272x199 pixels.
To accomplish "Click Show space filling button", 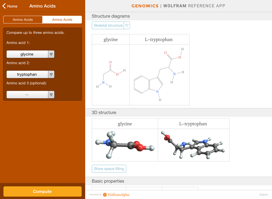I will [109, 168].
